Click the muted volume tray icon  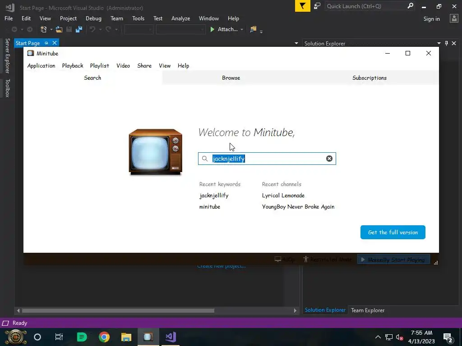(x=400, y=337)
